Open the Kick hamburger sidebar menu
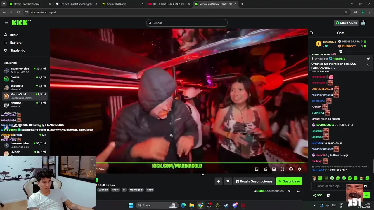This screenshot has height=210, width=374. pos(6,23)
